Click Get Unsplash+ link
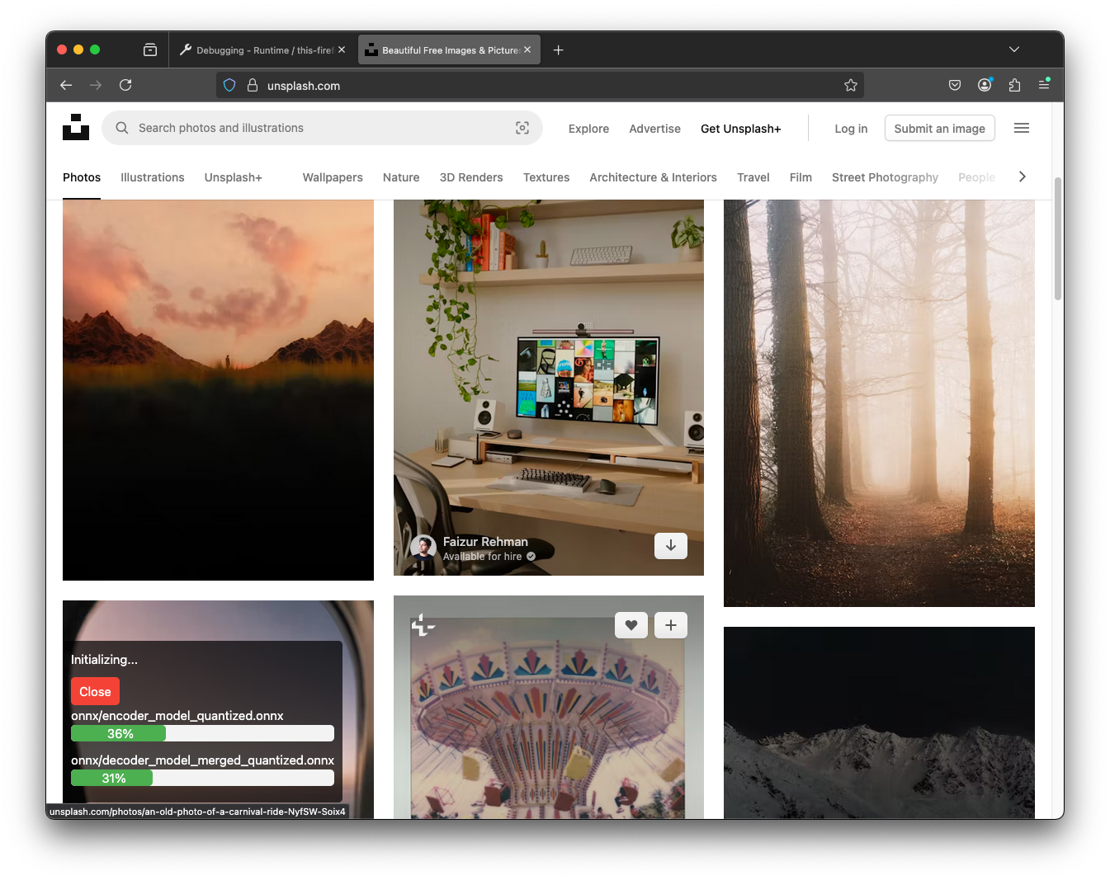Image resolution: width=1110 pixels, height=880 pixels. point(740,129)
